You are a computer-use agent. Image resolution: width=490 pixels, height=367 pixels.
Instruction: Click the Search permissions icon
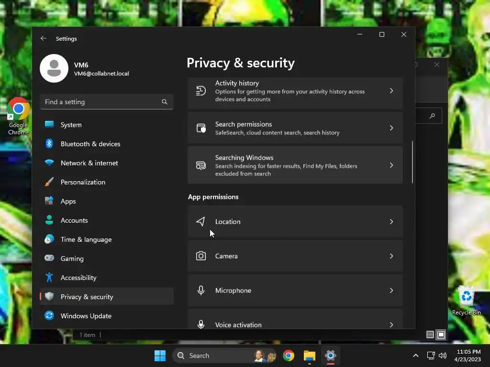pos(200,128)
